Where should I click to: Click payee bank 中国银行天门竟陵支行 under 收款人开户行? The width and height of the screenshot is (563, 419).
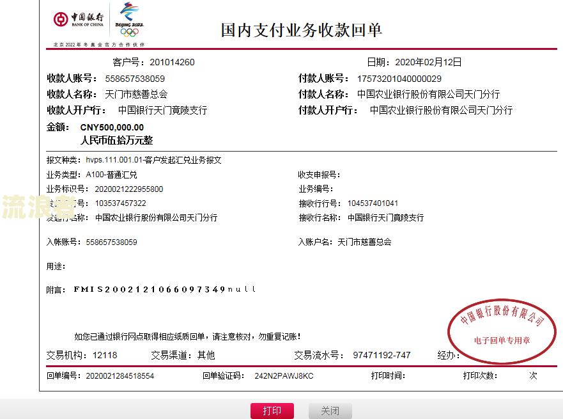coord(163,110)
